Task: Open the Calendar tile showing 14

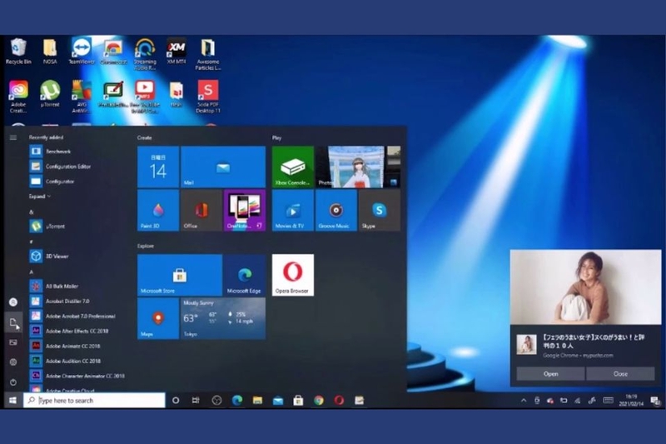Action: coord(158,167)
